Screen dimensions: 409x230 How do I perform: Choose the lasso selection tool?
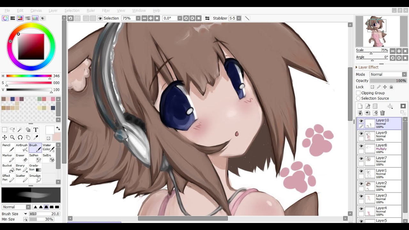click(x=12, y=130)
